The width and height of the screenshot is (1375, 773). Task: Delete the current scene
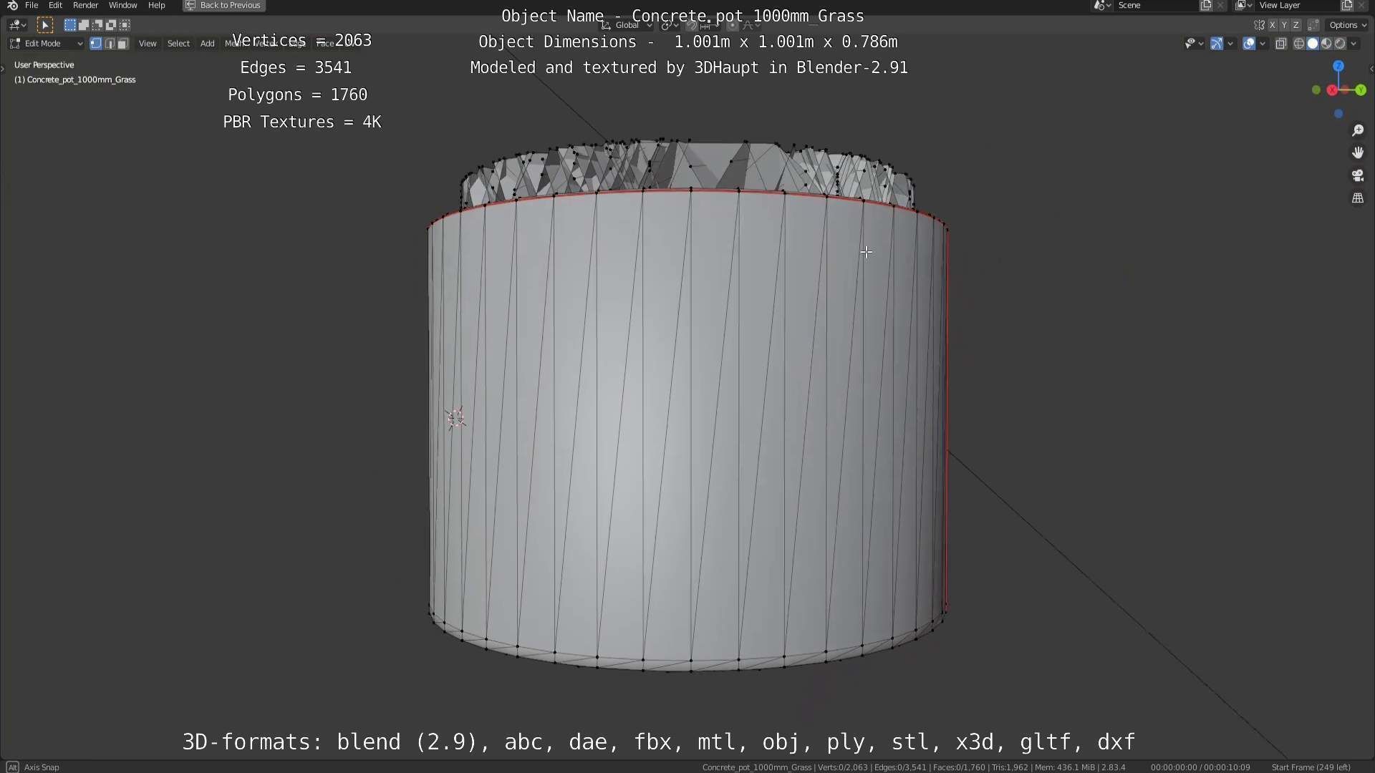(1220, 5)
